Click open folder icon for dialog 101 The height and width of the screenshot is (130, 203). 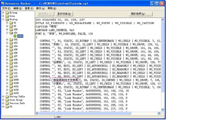coord(11,33)
